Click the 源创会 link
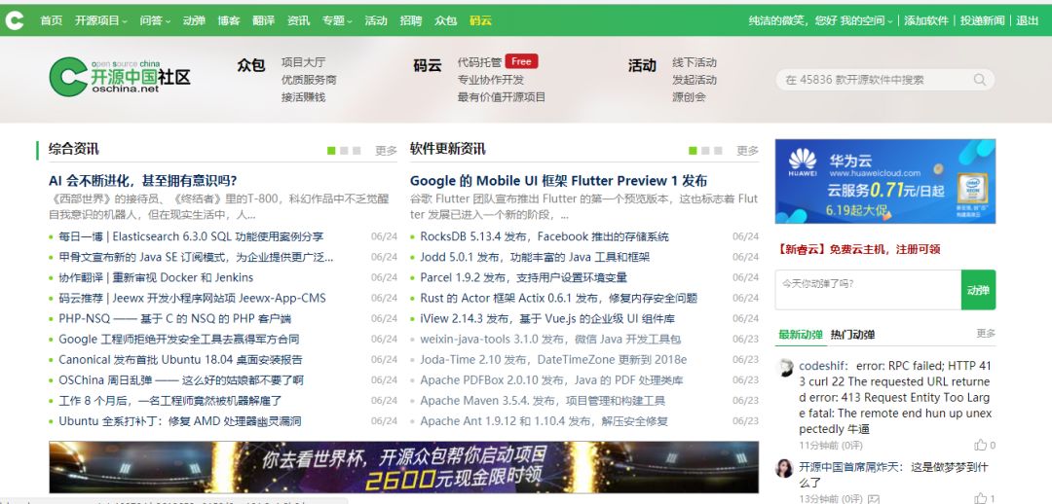The height and width of the screenshot is (504, 1052). click(x=689, y=97)
